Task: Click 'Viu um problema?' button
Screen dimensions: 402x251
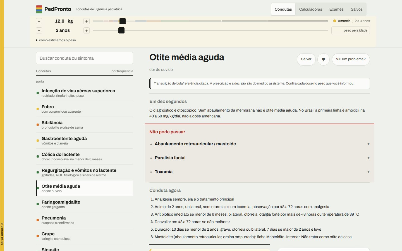Action: pyautogui.click(x=351, y=59)
